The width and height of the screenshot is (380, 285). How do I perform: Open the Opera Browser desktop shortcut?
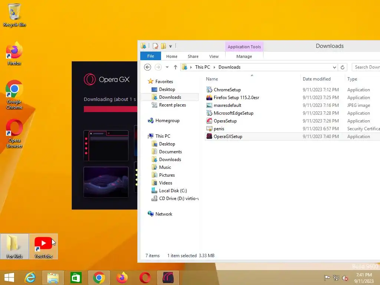14,133
